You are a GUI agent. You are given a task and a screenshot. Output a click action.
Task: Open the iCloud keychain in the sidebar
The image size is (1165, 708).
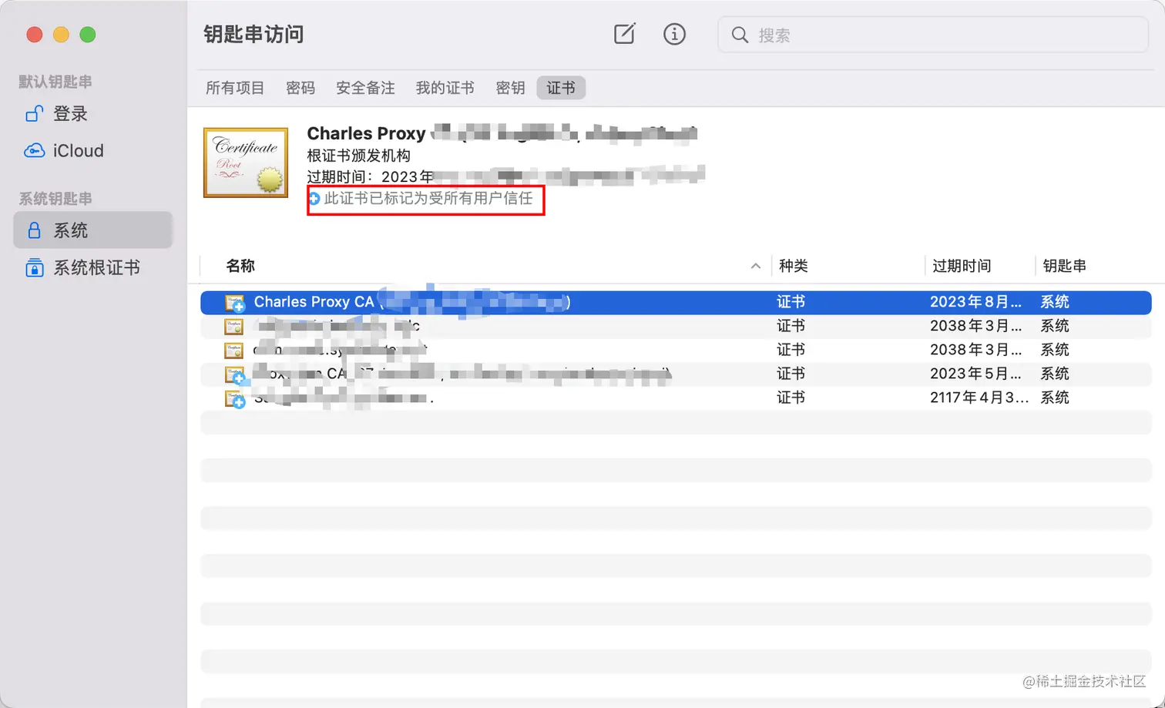click(76, 150)
